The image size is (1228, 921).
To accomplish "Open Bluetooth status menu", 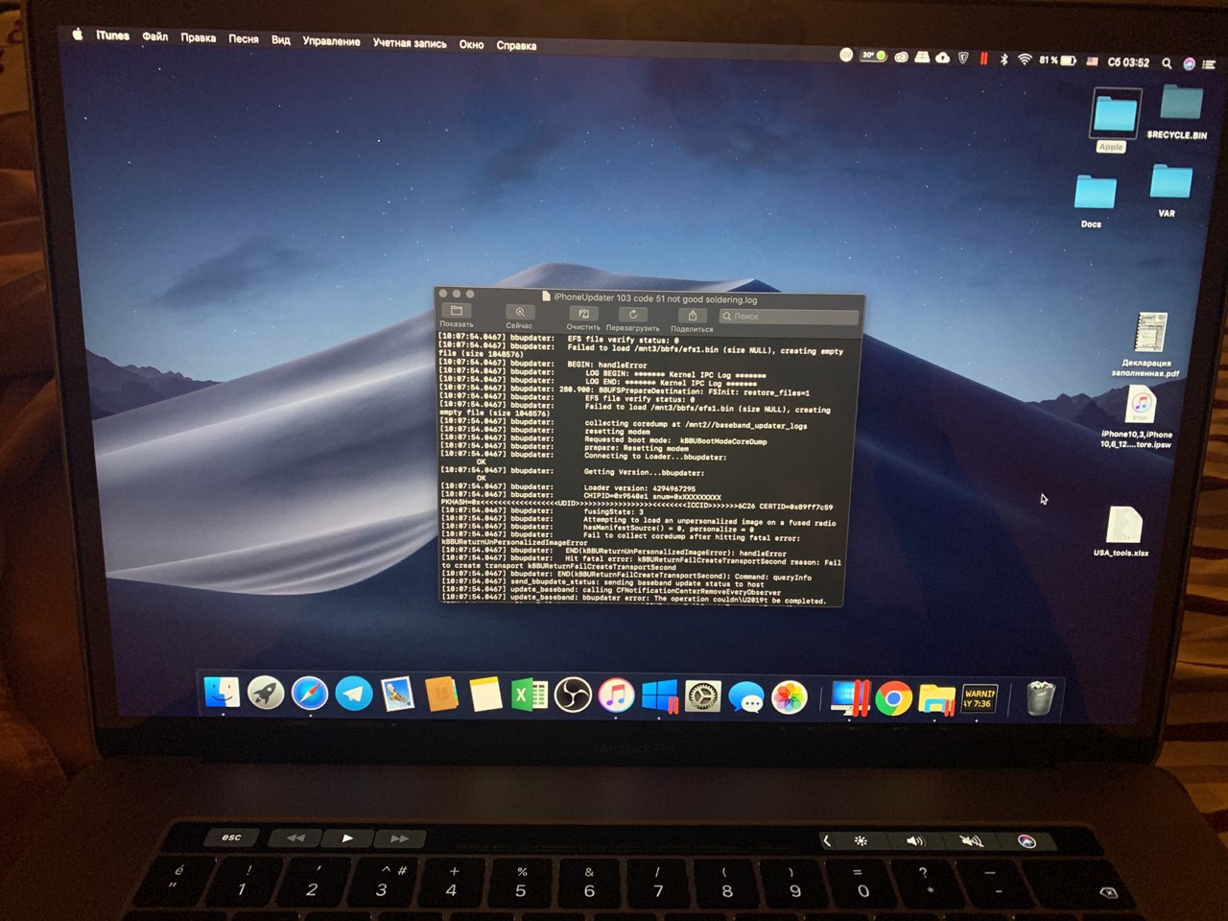I will (1004, 59).
